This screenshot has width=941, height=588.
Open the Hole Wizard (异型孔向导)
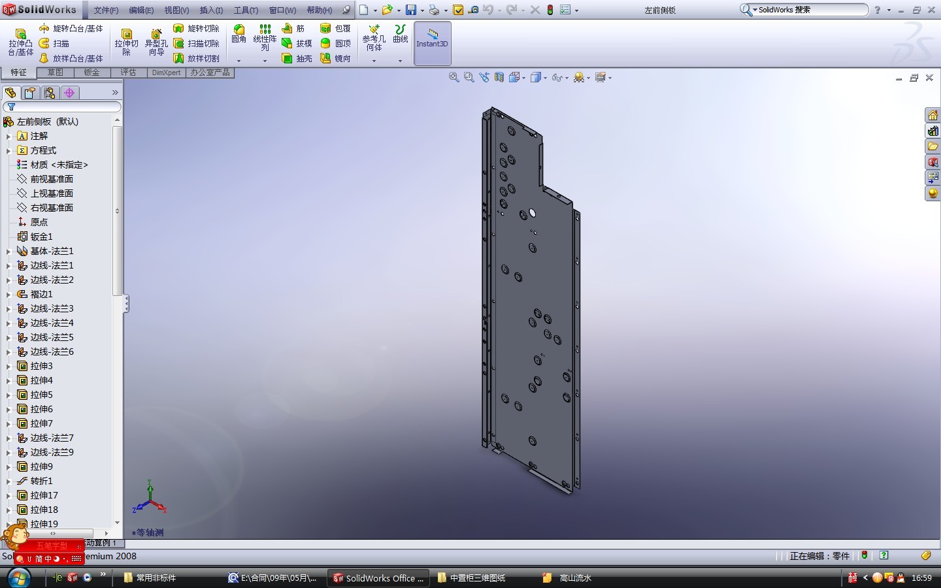tap(156, 42)
